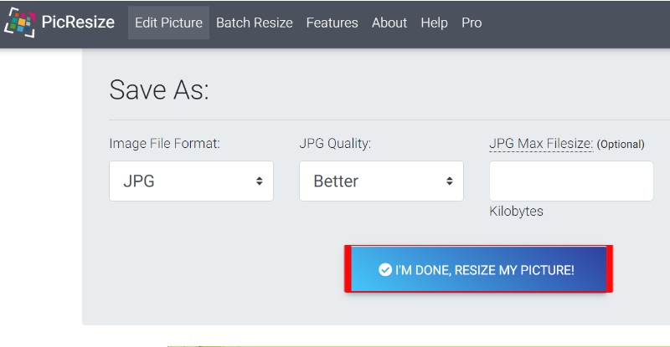Screen dimensions: 670x347
Task: Open the Help page
Action: [x=434, y=23]
